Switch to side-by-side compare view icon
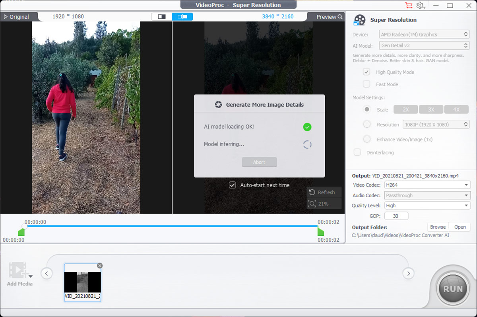 point(182,17)
